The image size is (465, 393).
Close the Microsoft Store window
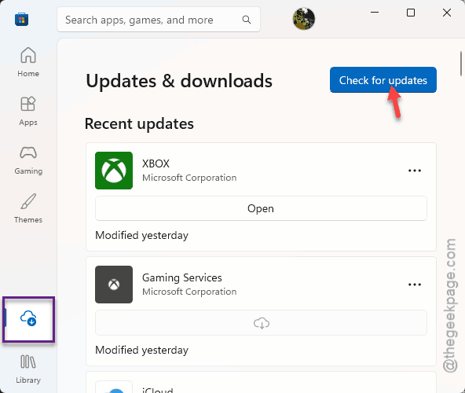(x=447, y=13)
